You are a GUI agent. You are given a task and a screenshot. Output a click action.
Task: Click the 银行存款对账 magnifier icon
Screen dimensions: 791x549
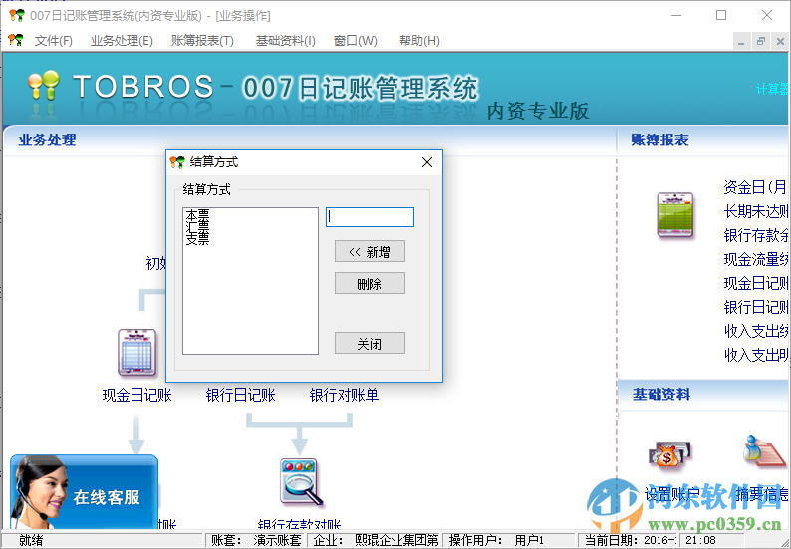click(301, 482)
